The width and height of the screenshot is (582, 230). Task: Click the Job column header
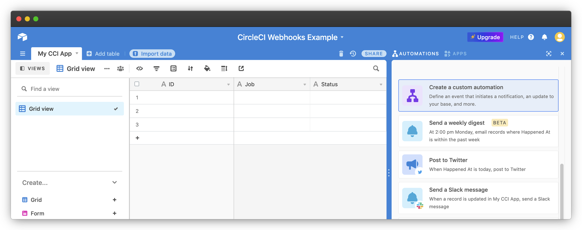272,84
